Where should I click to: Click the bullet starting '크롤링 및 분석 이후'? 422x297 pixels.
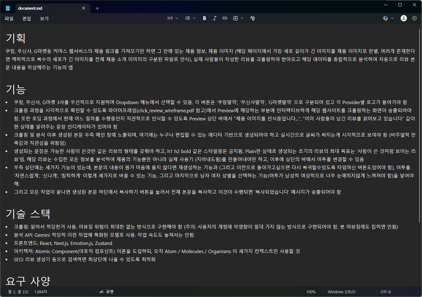(x=215, y=139)
